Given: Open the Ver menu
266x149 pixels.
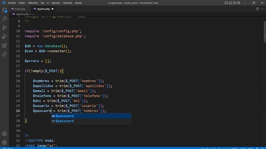Looking at the screenshot, I should coord(42,3).
